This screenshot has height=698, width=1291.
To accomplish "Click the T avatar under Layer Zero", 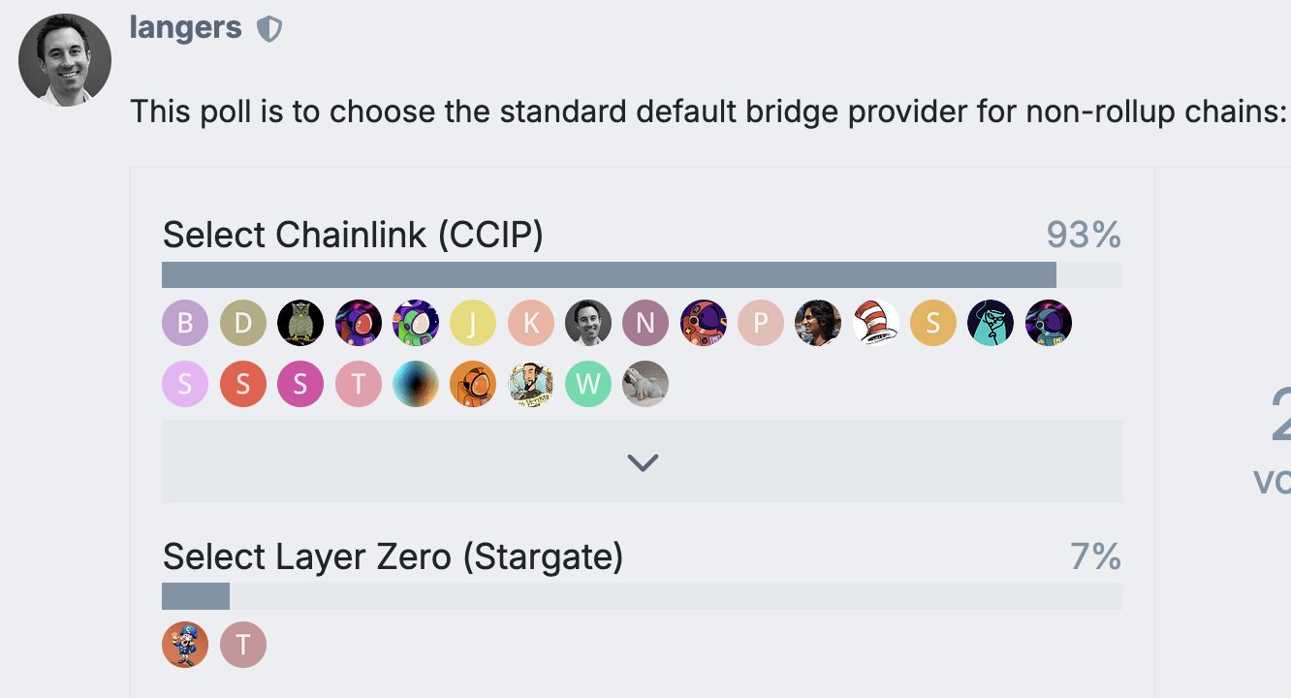I will coord(243,645).
